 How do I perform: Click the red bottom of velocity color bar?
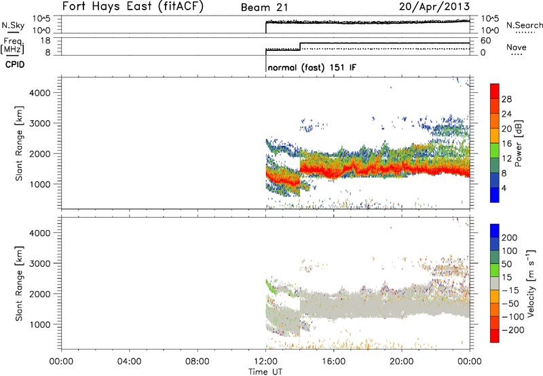point(495,336)
